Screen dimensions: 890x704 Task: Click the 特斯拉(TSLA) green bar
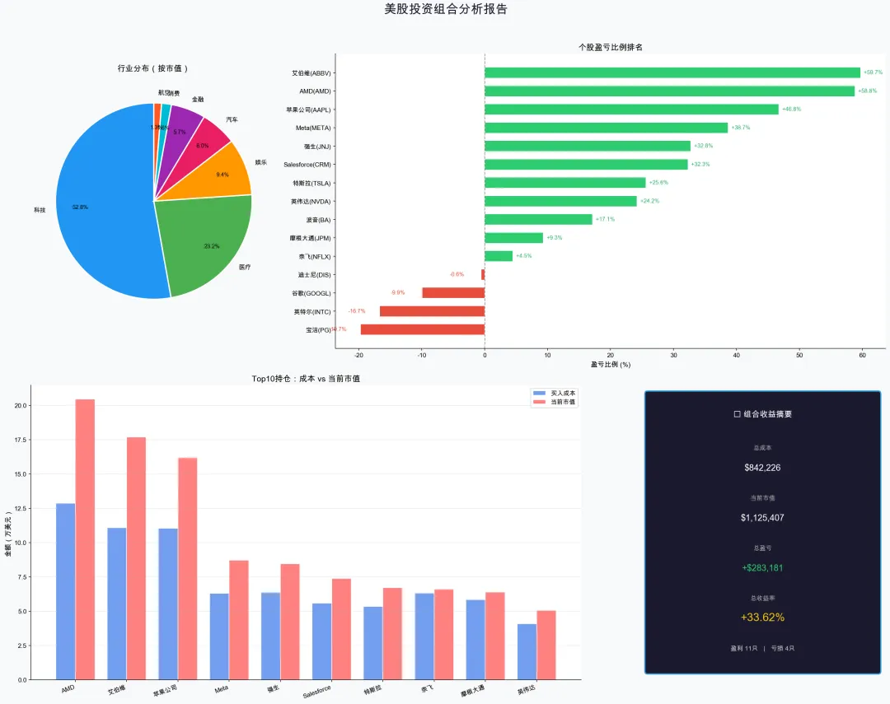(565, 183)
